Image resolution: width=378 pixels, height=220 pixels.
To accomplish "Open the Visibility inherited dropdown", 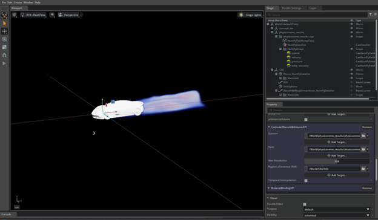I will pos(337,215).
